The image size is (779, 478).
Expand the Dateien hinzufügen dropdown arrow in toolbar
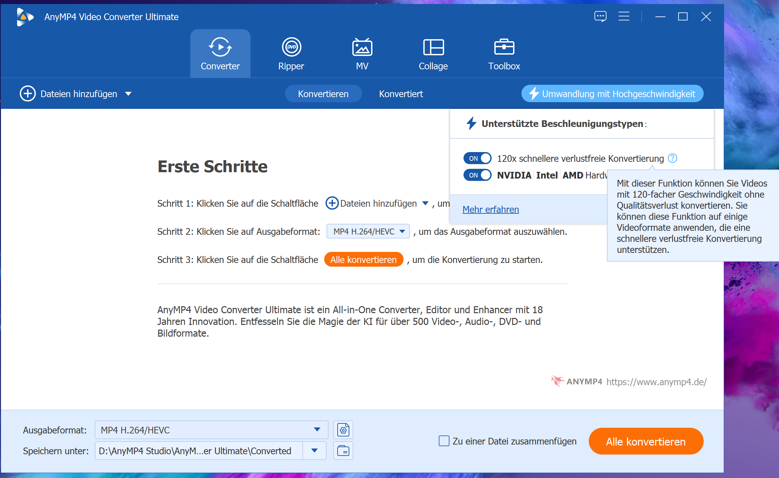point(128,94)
